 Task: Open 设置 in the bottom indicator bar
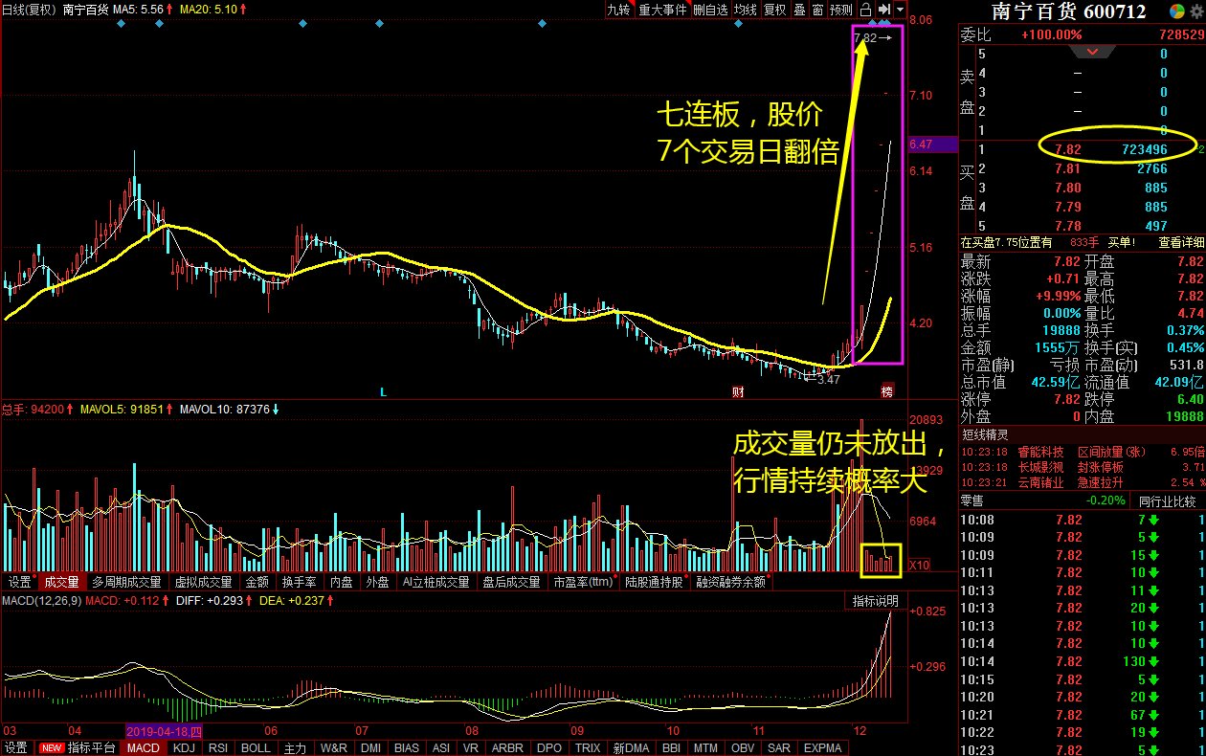pyautogui.click(x=15, y=747)
